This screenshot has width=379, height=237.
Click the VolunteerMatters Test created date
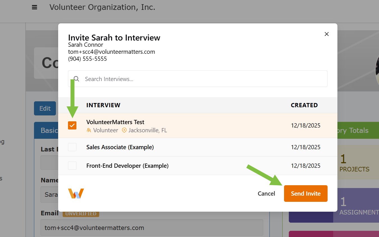pyautogui.click(x=306, y=126)
